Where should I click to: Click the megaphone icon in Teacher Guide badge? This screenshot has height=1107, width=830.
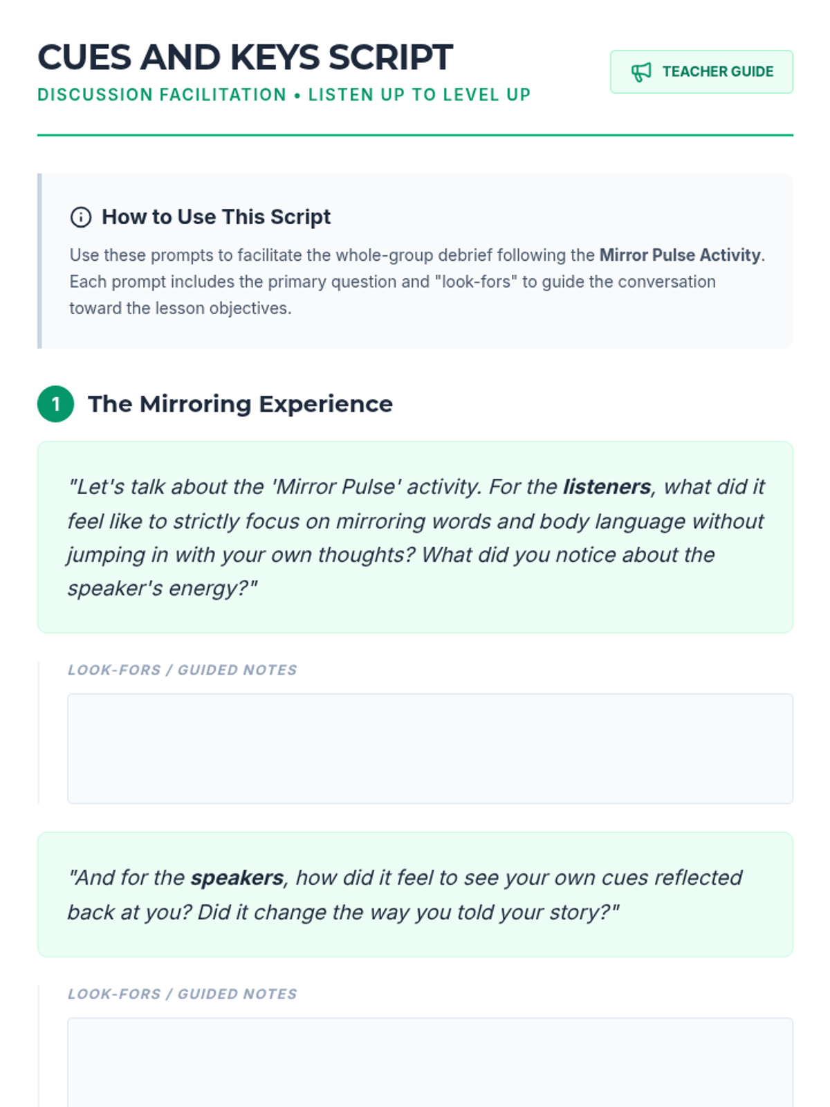pyautogui.click(x=641, y=72)
